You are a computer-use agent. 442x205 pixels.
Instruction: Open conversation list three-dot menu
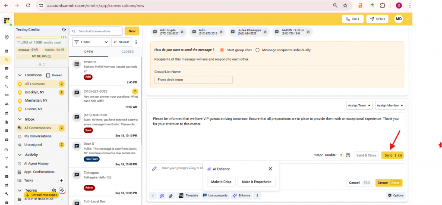[x=136, y=42]
